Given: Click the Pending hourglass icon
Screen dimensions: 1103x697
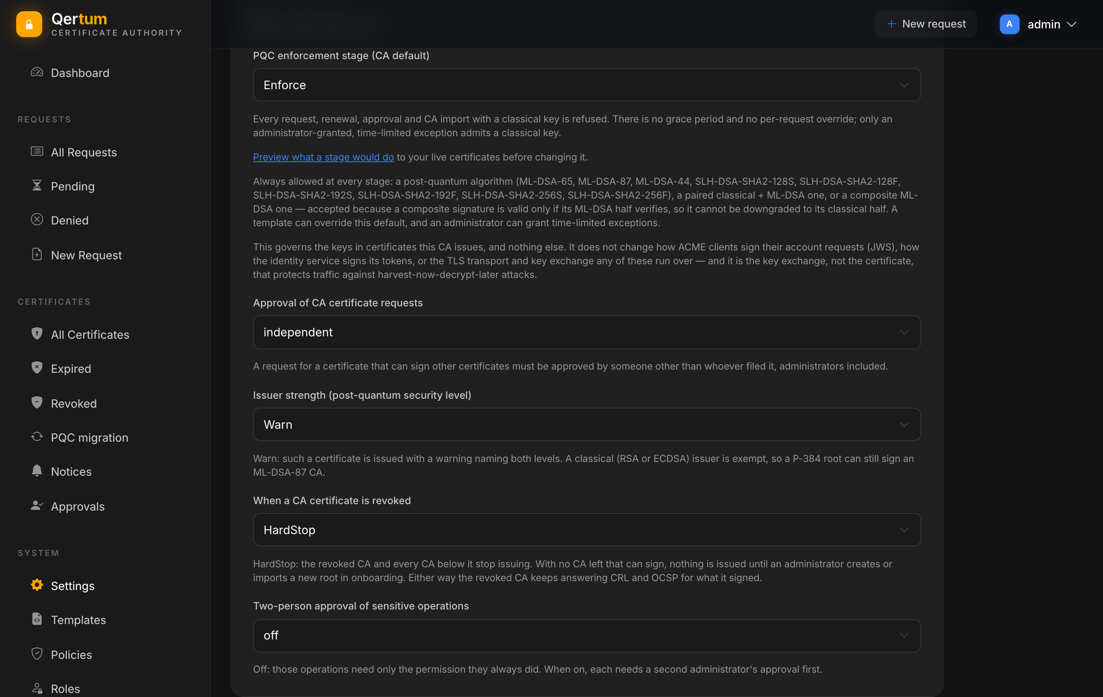Looking at the screenshot, I should 36,185.
